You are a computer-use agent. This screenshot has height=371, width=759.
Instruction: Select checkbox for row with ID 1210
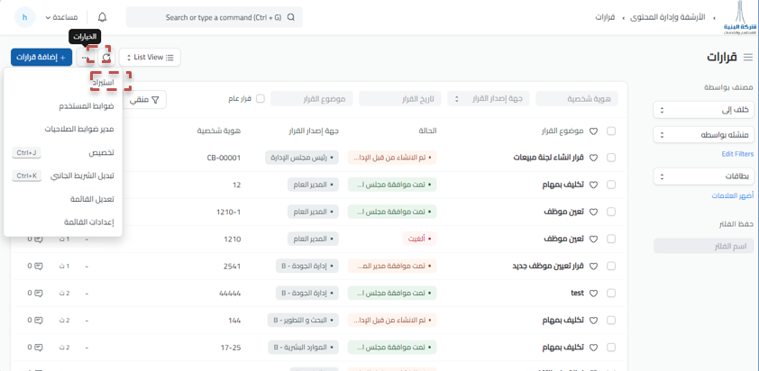coord(611,239)
